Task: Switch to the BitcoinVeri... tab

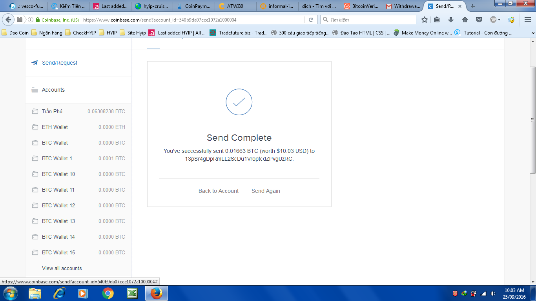Action: (x=361, y=6)
